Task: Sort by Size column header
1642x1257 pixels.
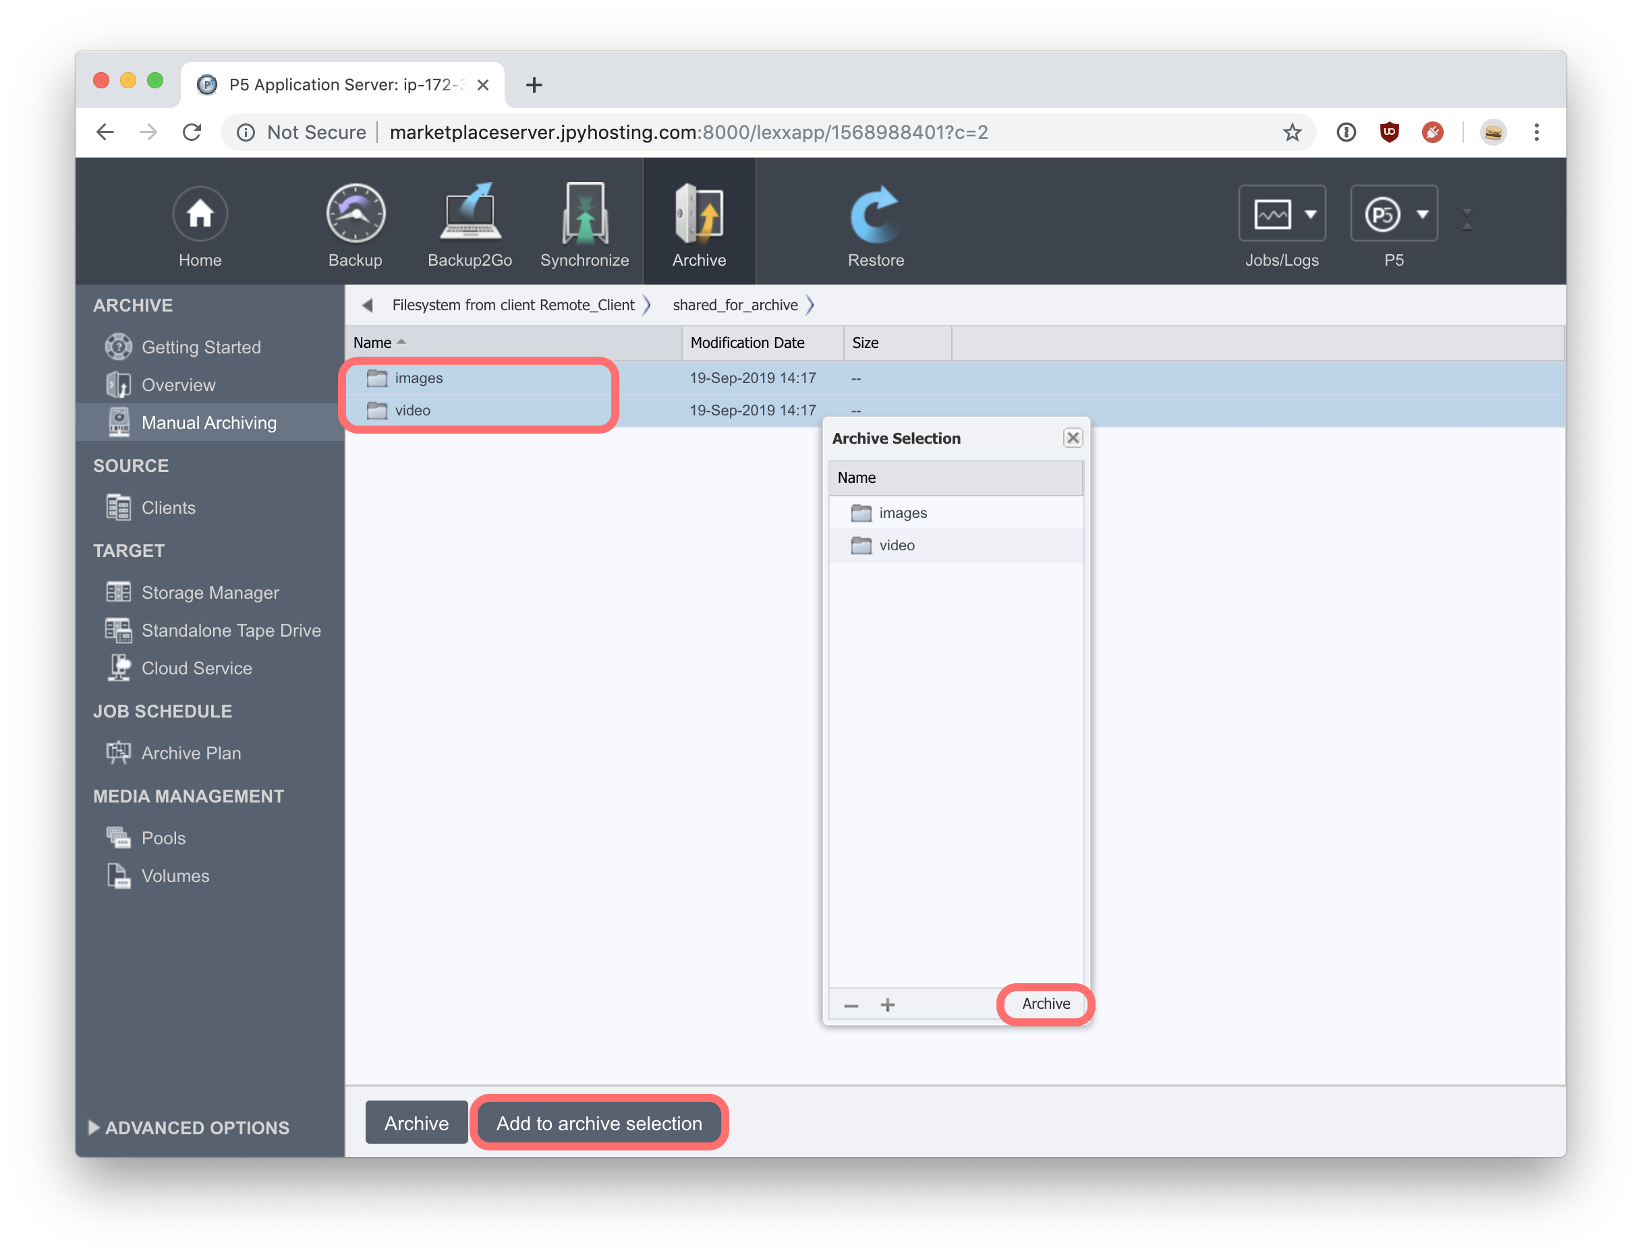Action: click(897, 343)
